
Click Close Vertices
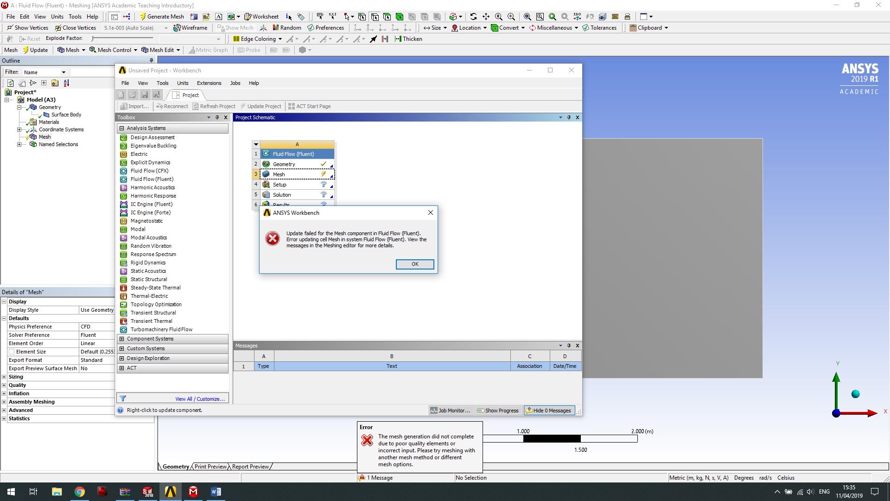click(x=76, y=28)
